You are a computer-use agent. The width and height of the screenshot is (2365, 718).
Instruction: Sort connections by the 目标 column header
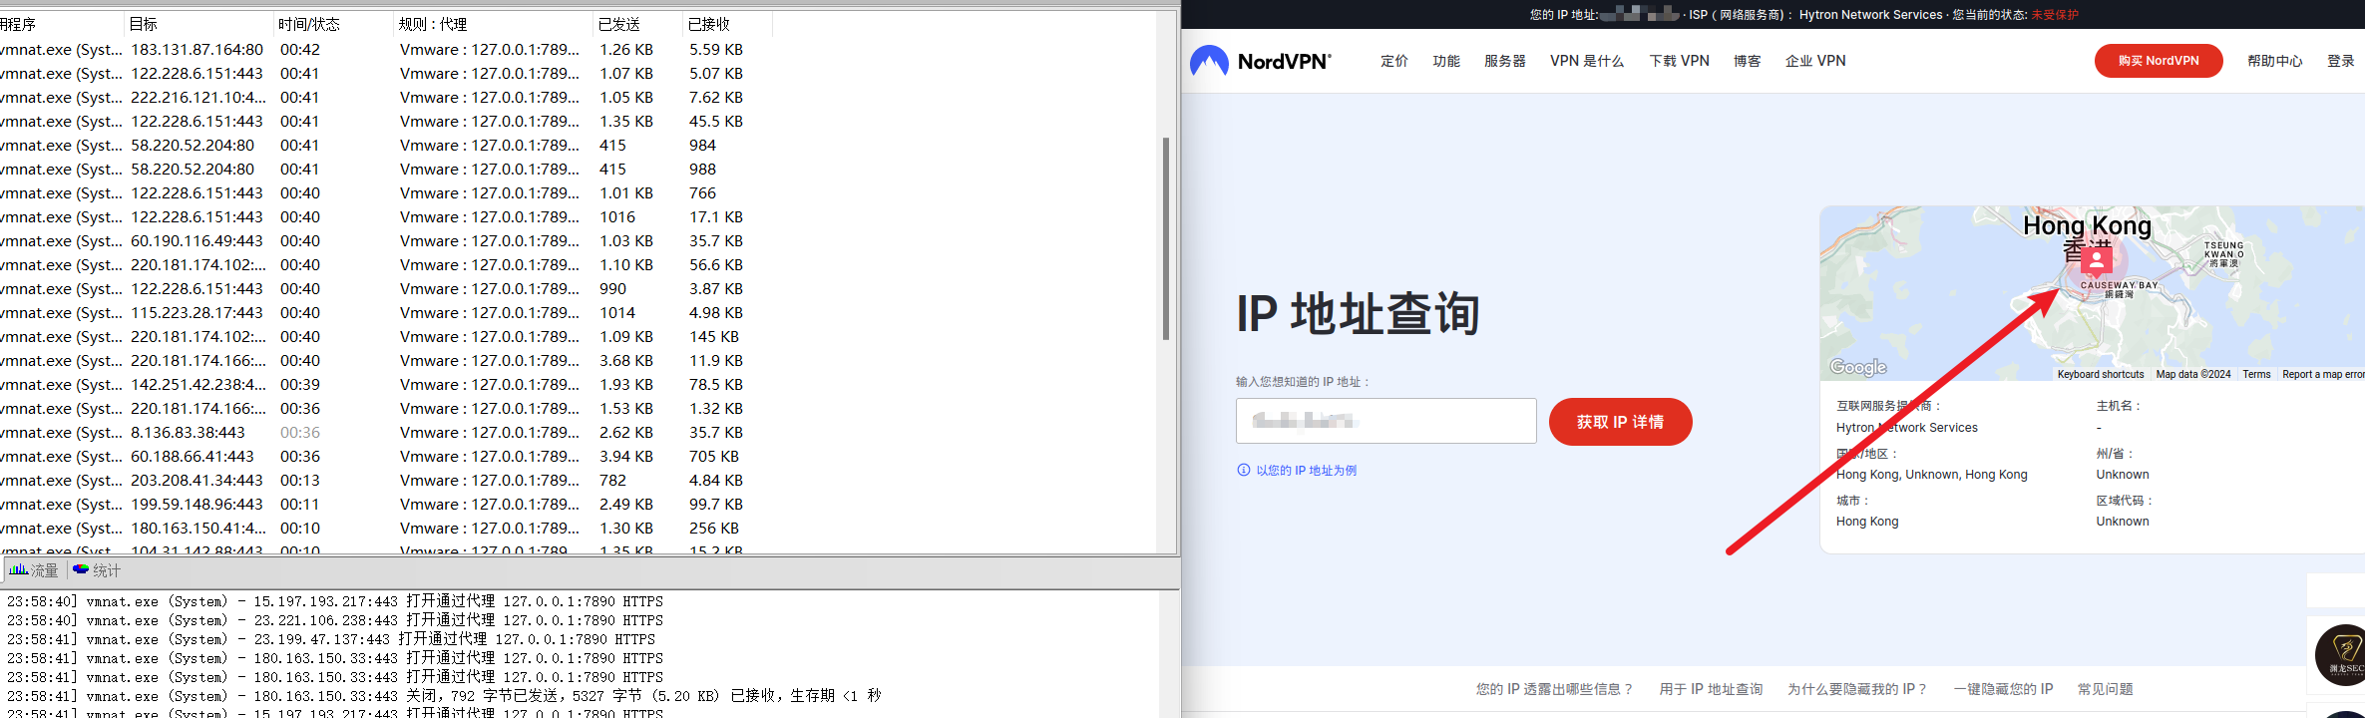click(x=144, y=24)
